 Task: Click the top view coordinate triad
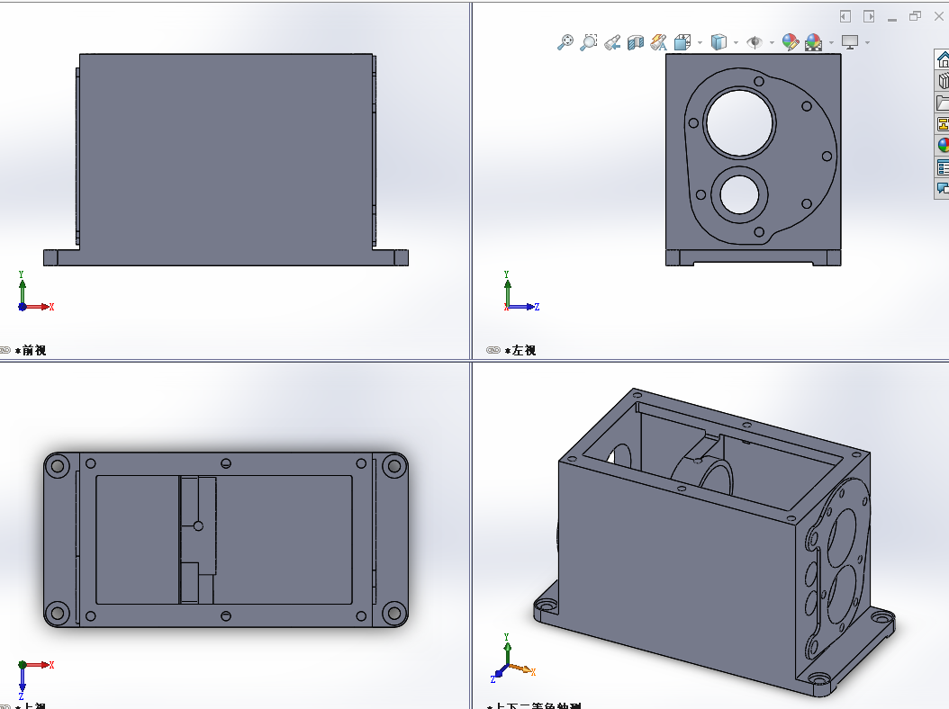pos(36,680)
